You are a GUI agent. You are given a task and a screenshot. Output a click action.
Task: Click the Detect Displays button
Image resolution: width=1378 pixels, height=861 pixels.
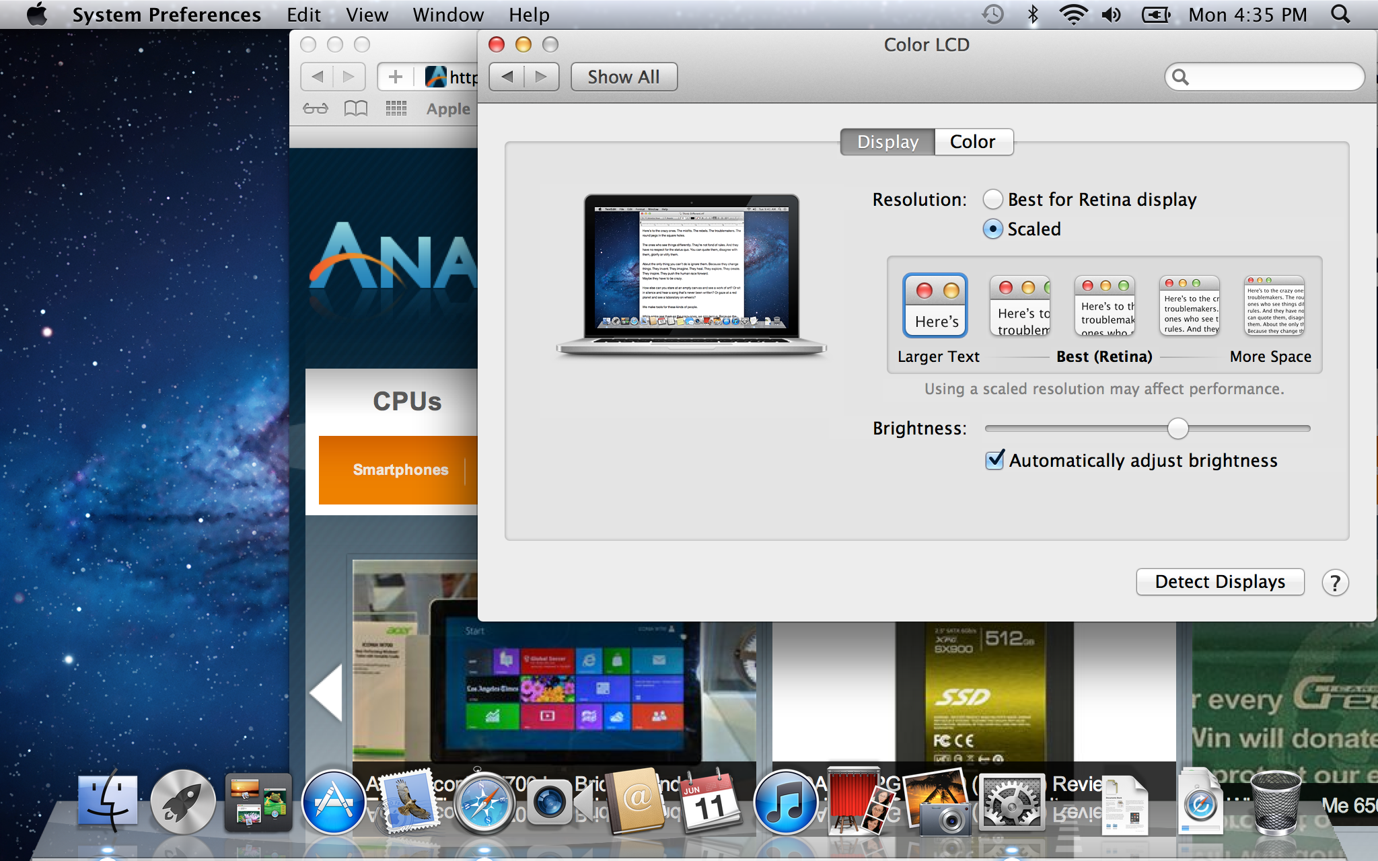(1219, 582)
